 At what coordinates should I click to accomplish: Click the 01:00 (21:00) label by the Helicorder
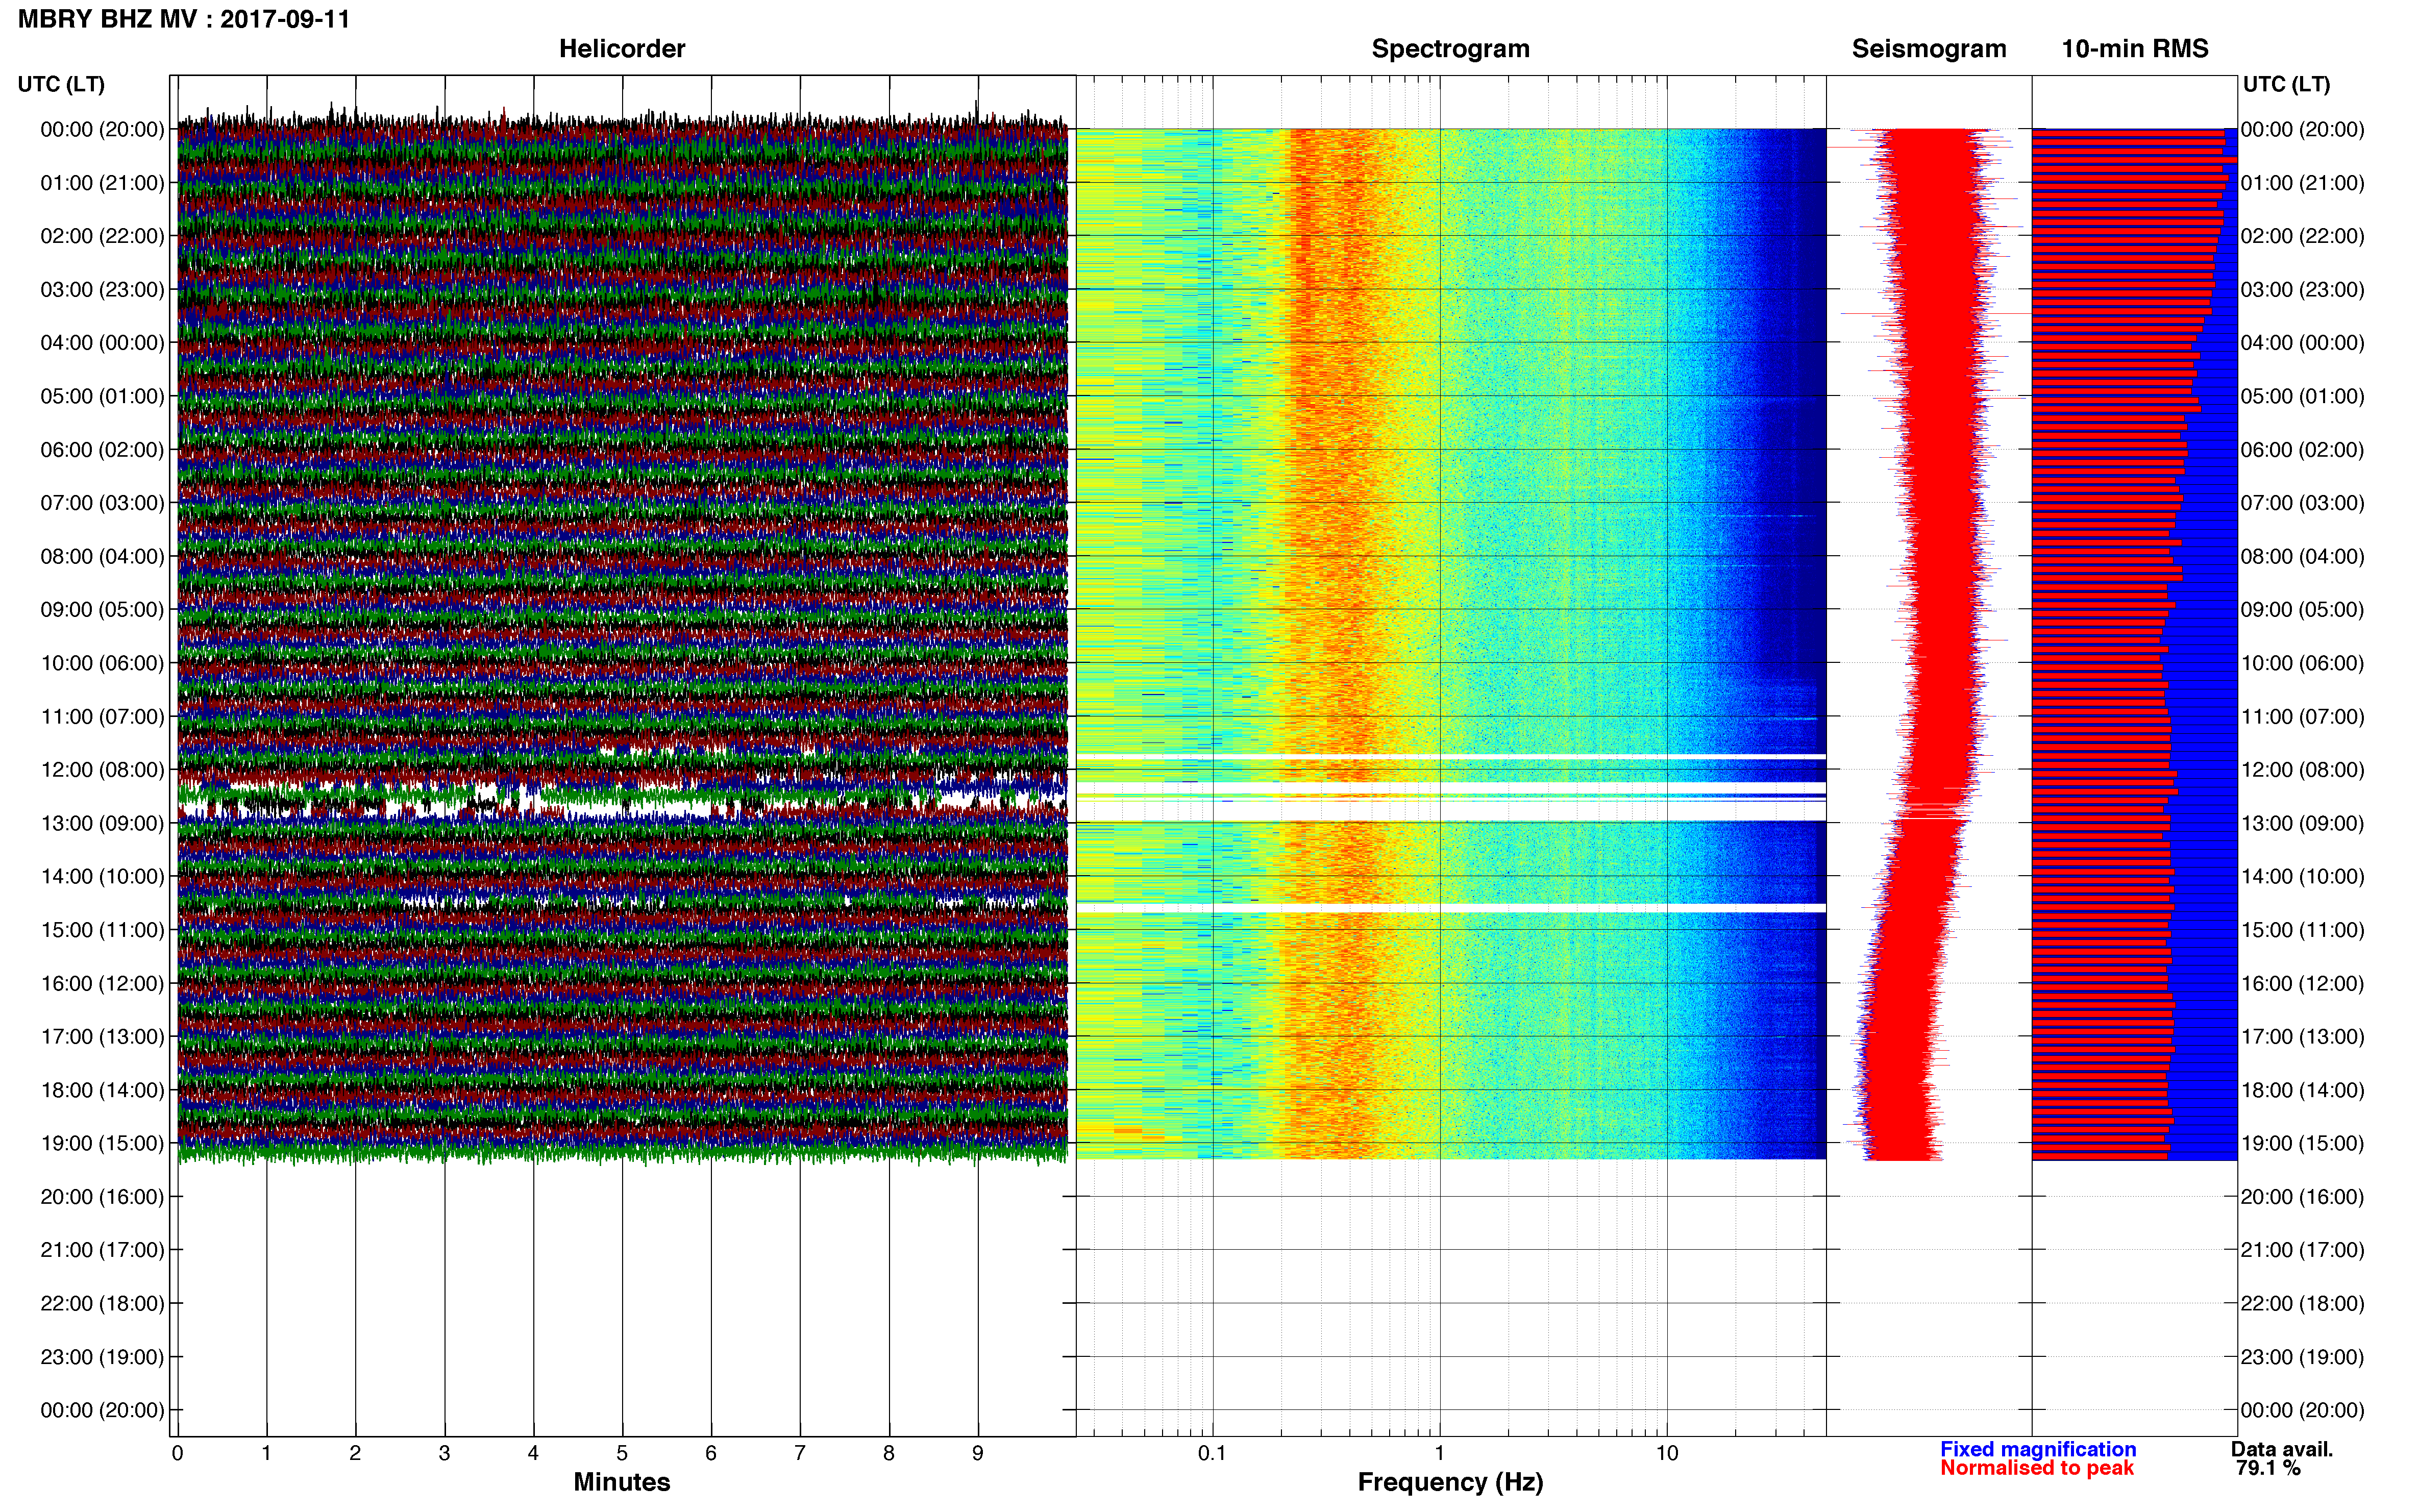pos(102,183)
